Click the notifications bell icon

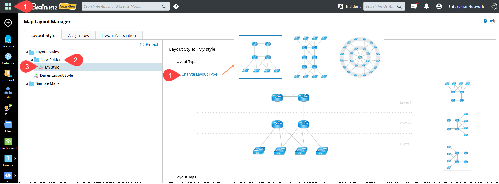tap(426, 6)
